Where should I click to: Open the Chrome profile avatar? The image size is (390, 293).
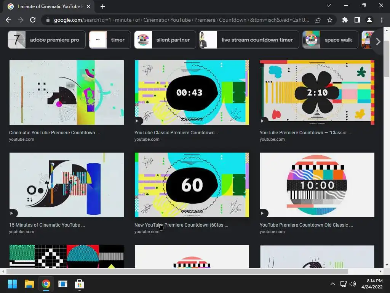coord(369,20)
